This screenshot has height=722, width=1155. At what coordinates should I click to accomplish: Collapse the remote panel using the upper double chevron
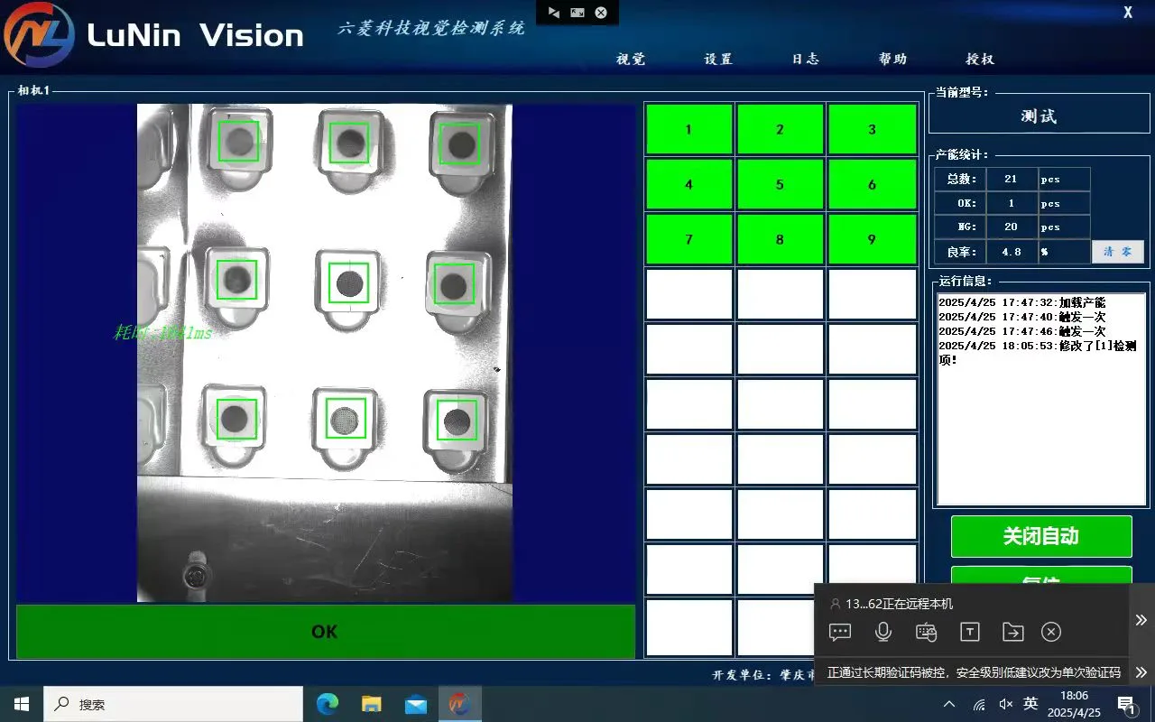point(1141,620)
